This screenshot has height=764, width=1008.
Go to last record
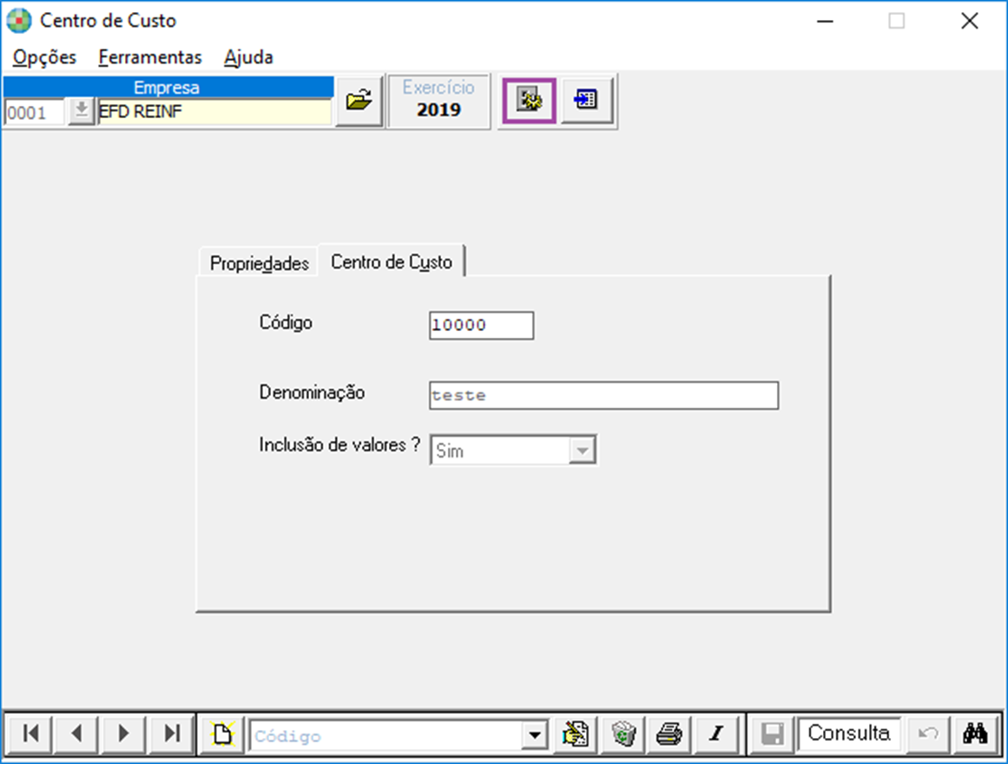[x=171, y=733]
